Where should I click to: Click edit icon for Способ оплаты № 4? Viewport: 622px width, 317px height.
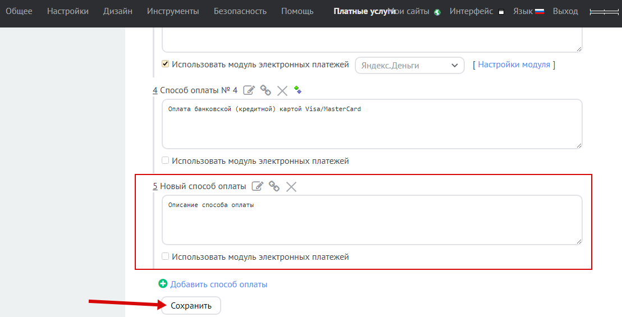[x=249, y=90]
